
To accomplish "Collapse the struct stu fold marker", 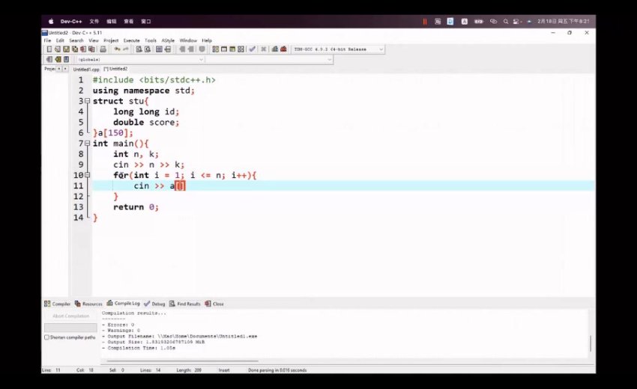I will pos(88,101).
